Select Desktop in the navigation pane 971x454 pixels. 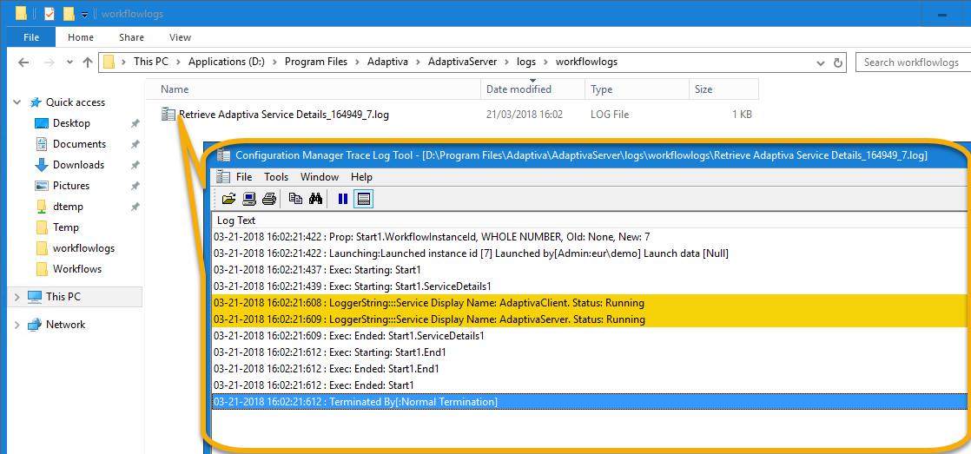(71, 123)
